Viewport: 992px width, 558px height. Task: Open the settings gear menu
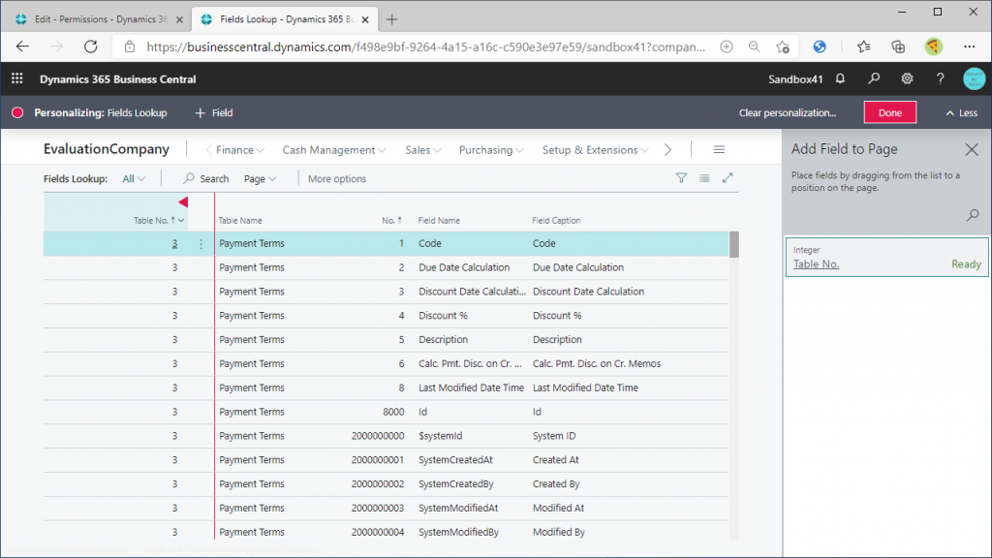(907, 78)
